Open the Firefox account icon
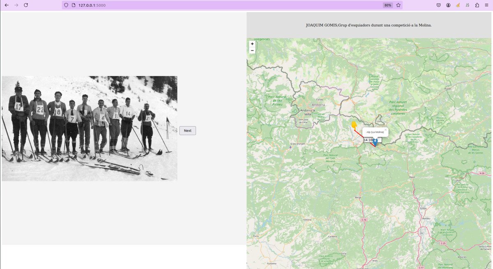 (x=448, y=5)
